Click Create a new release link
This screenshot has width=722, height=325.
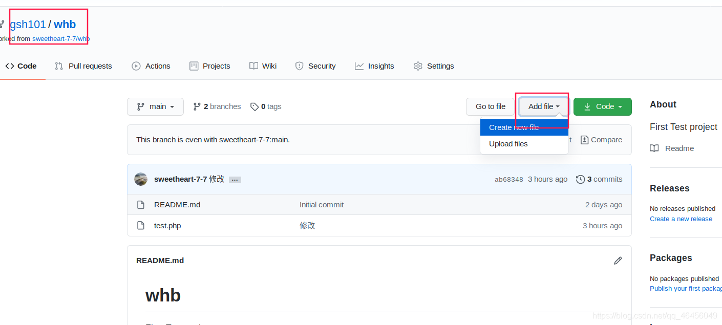pos(681,219)
